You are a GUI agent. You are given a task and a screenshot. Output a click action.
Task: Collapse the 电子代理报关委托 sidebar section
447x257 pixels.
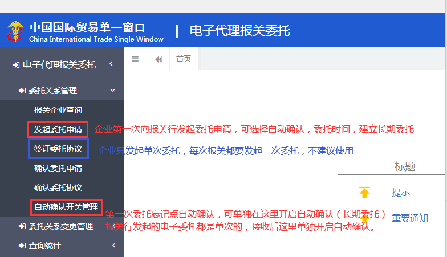click(x=111, y=64)
